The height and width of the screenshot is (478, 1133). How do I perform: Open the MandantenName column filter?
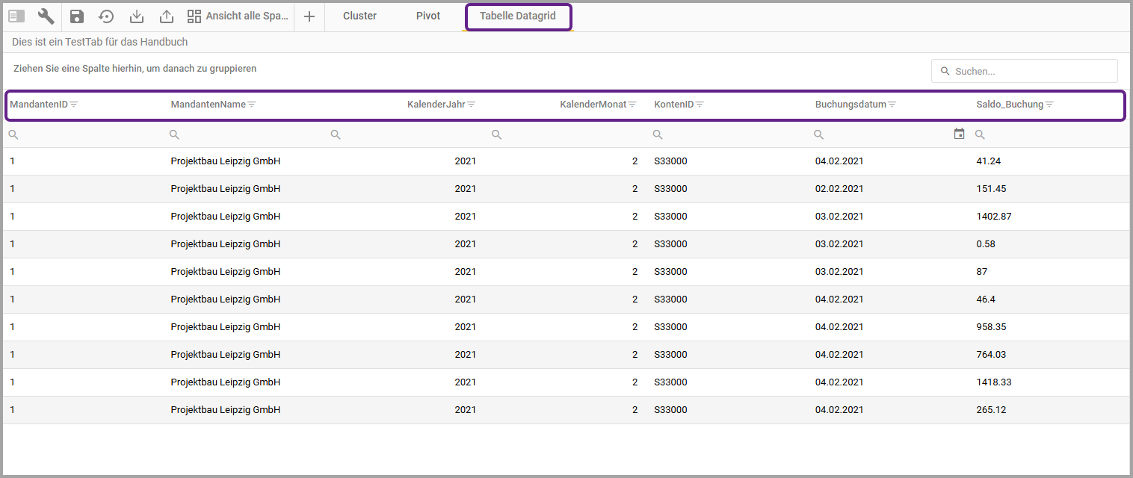click(252, 105)
